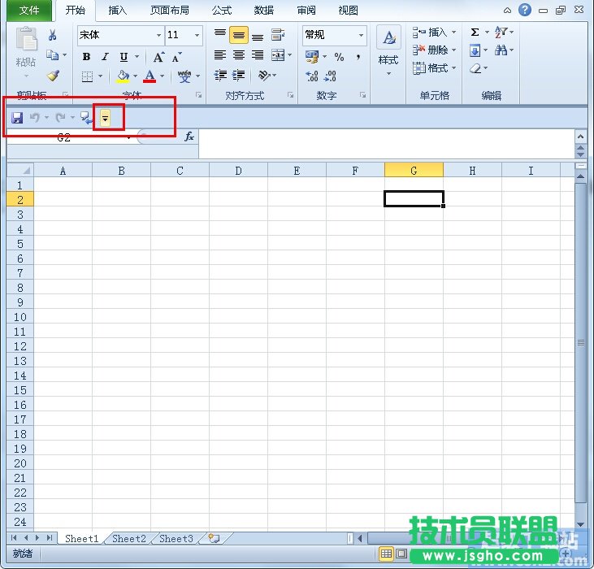Click the red font color button
The image size is (594, 569).
click(x=150, y=76)
